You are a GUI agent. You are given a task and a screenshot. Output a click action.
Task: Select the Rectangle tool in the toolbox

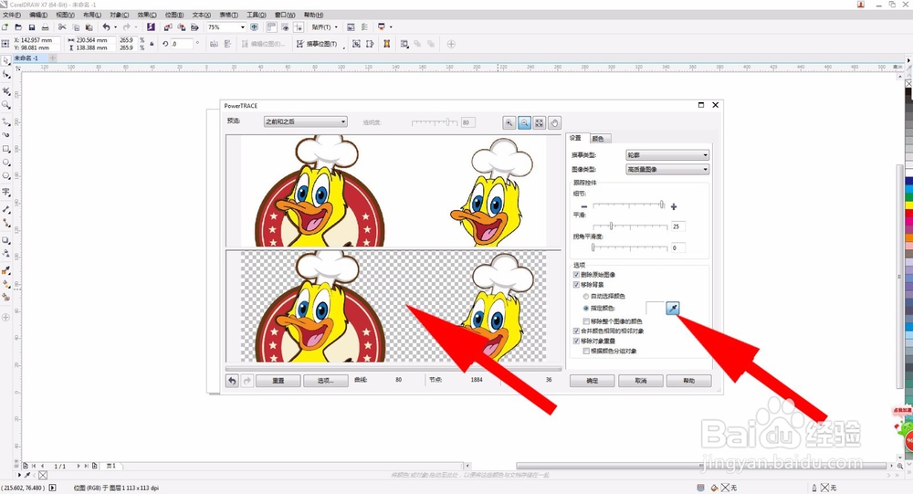[5, 149]
